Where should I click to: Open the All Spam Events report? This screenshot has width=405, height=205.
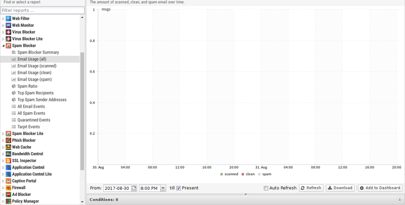coord(31,113)
